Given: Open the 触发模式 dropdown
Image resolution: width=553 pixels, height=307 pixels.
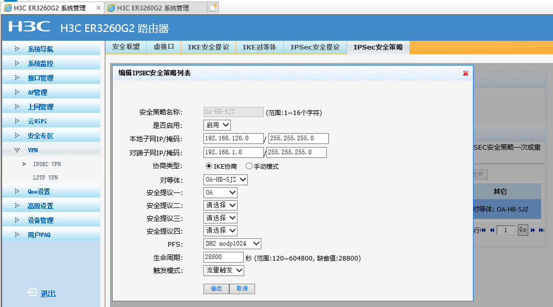Looking at the screenshot, I should click(x=224, y=270).
